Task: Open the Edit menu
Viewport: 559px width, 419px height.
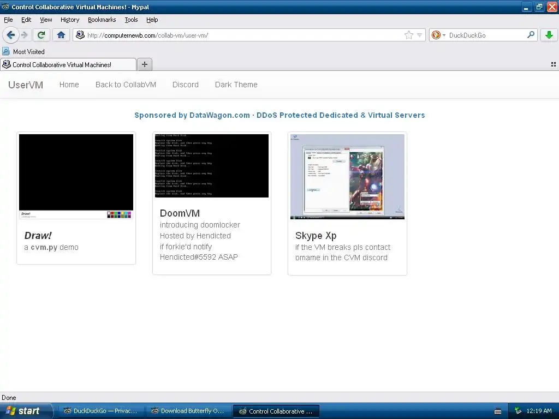Action: [26, 20]
